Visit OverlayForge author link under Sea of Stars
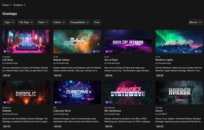 click(x=114, y=63)
